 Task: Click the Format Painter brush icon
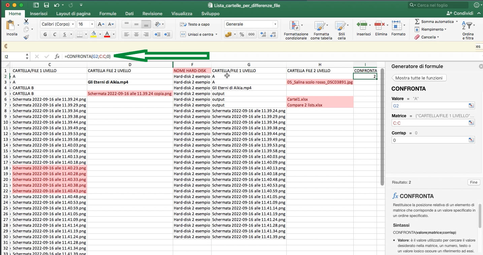(26, 37)
